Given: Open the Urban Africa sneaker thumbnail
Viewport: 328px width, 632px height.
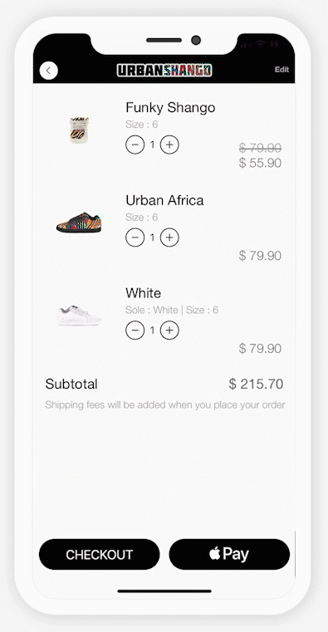Looking at the screenshot, I should pyautogui.click(x=79, y=222).
